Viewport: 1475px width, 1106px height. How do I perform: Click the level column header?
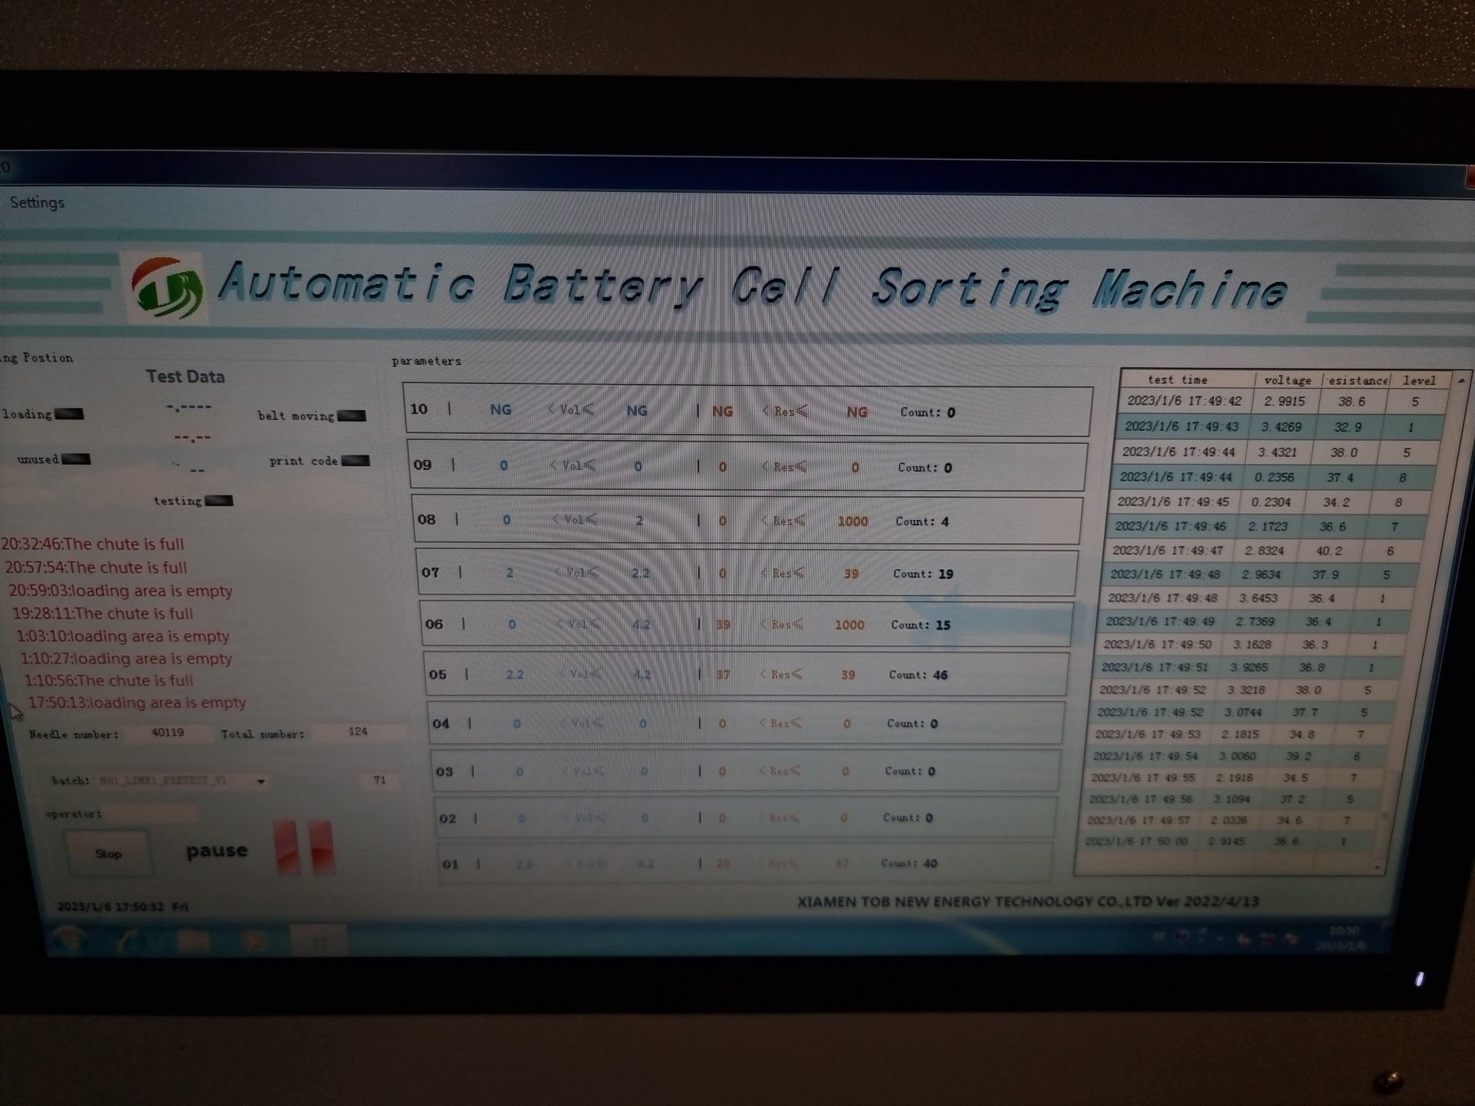point(1419,380)
